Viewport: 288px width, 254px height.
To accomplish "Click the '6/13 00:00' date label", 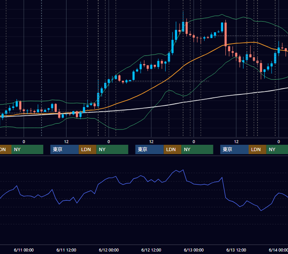I will point(194,250).
